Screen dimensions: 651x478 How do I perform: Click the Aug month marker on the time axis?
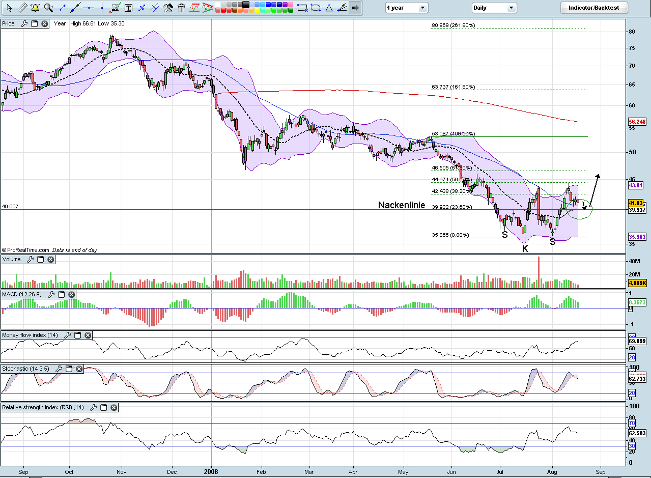click(x=552, y=471)
